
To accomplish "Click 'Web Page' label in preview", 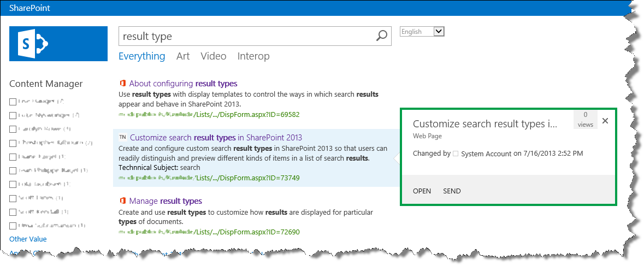I will coord(427,136).
